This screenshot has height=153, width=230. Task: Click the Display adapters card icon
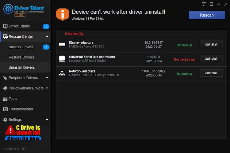[62, 44]
